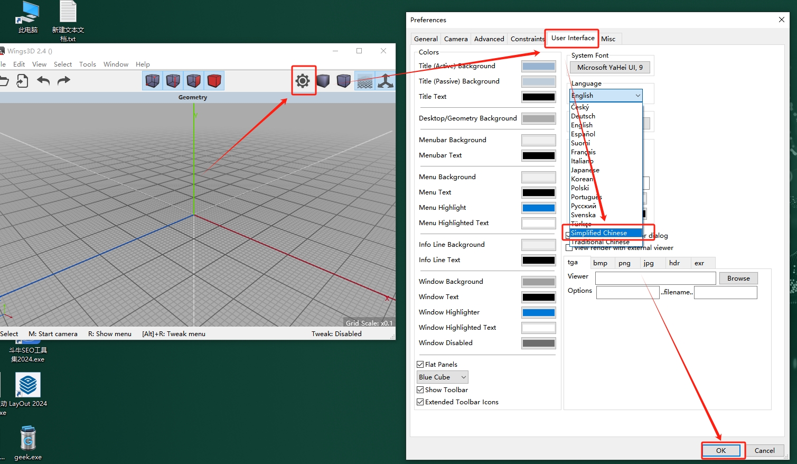Select body selection mode red cube icon
This screenshot has width=797, height=464.
tap(214, 81)
